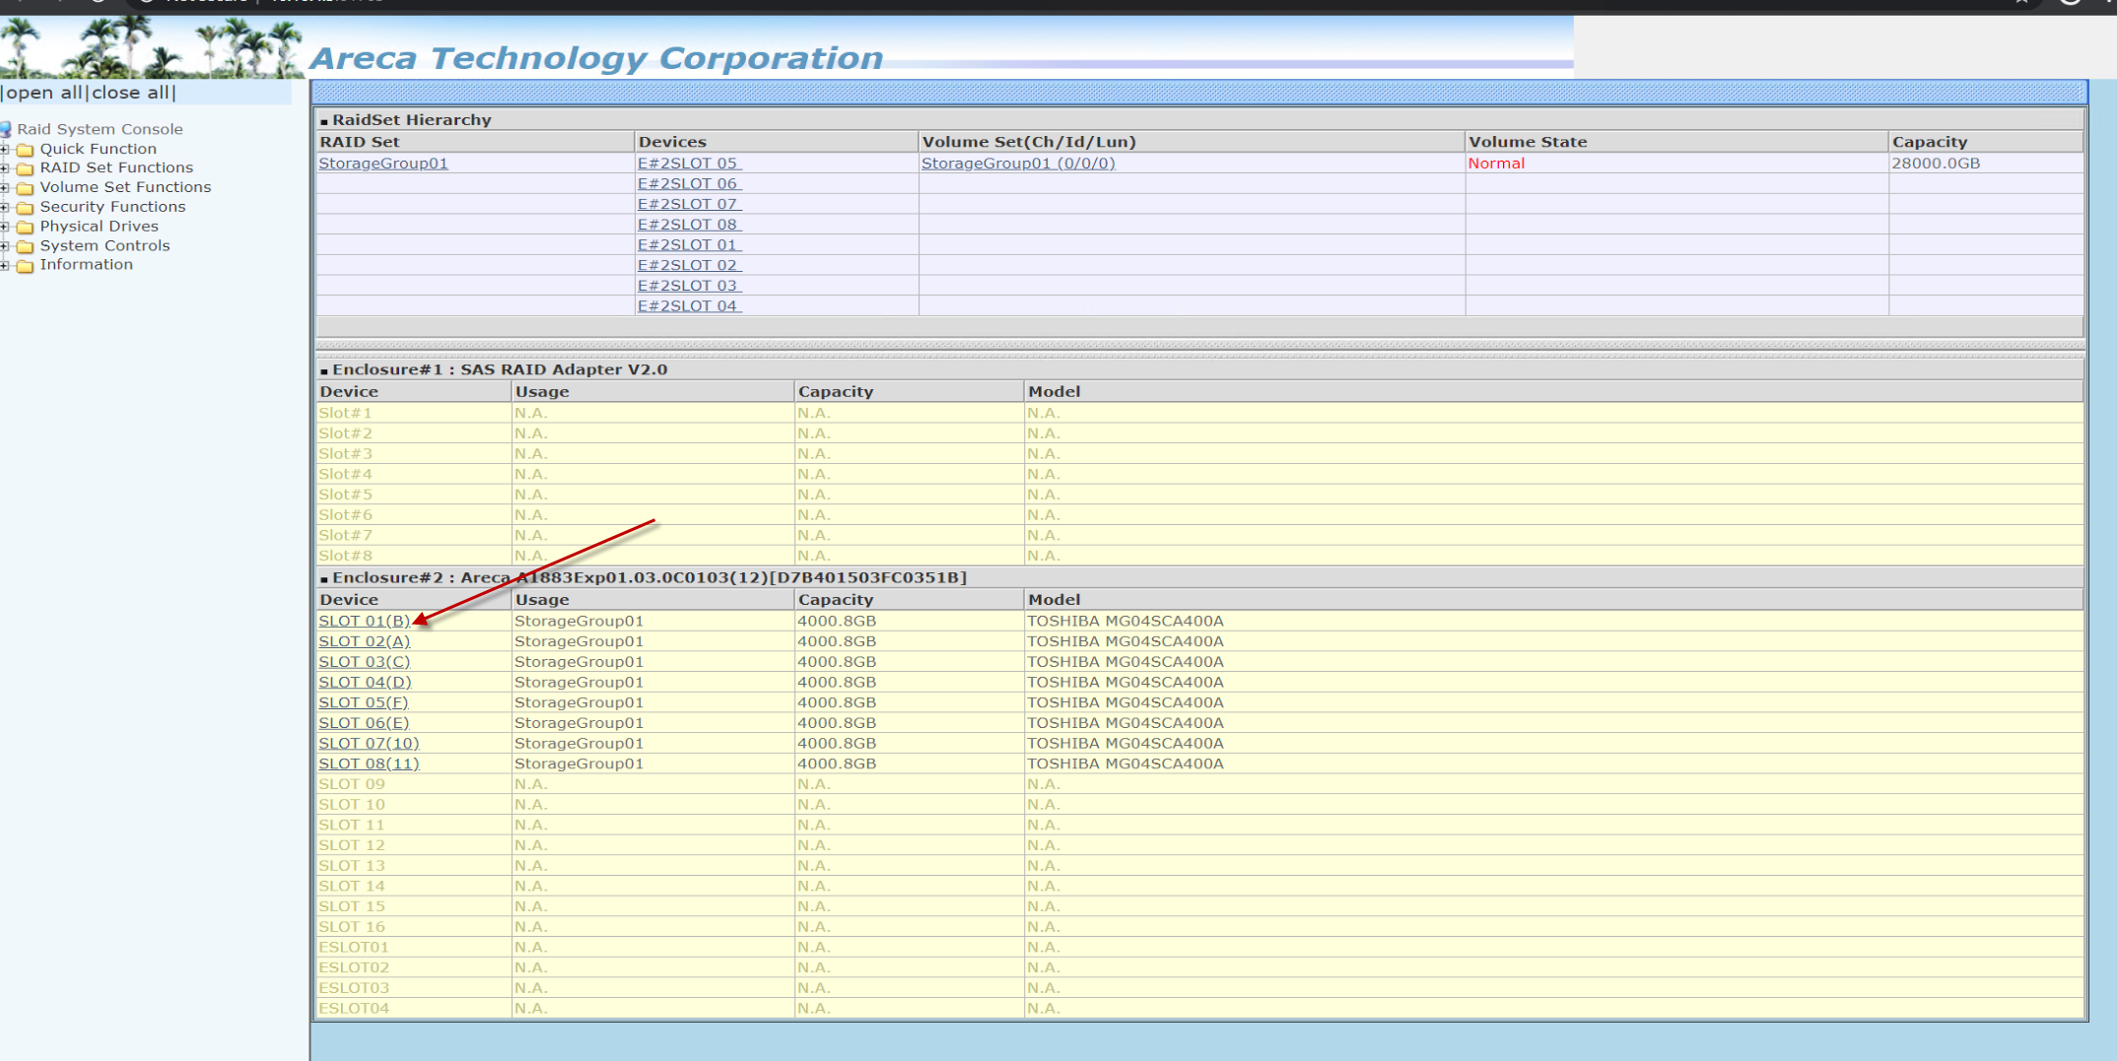
Task: Click the Volume Set Functions folder icon
Action: point(26,188)
